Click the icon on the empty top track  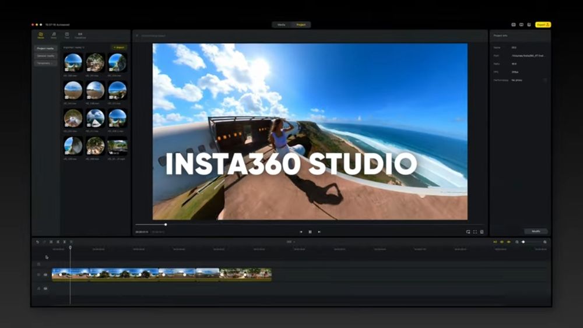tap(38, 264)
